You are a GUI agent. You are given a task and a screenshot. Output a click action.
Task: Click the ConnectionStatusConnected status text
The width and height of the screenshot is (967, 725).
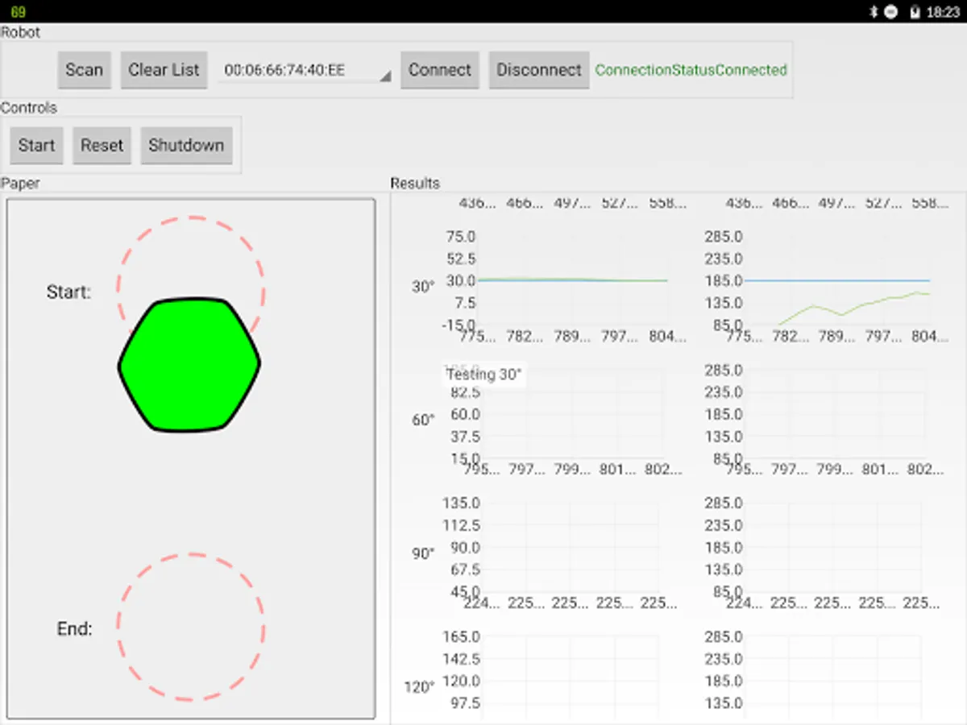691,70
